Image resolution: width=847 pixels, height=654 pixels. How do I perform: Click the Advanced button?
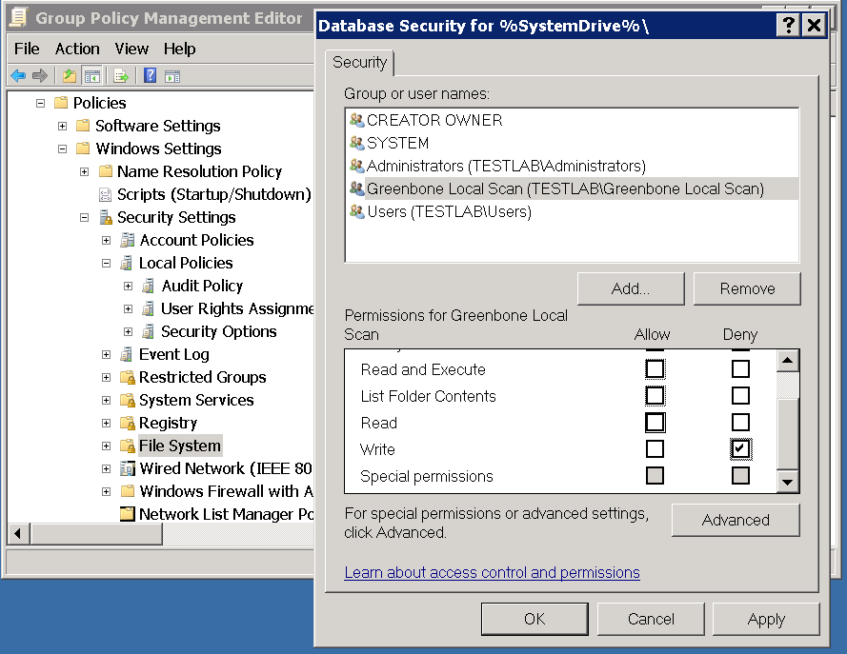coord(735,520)
